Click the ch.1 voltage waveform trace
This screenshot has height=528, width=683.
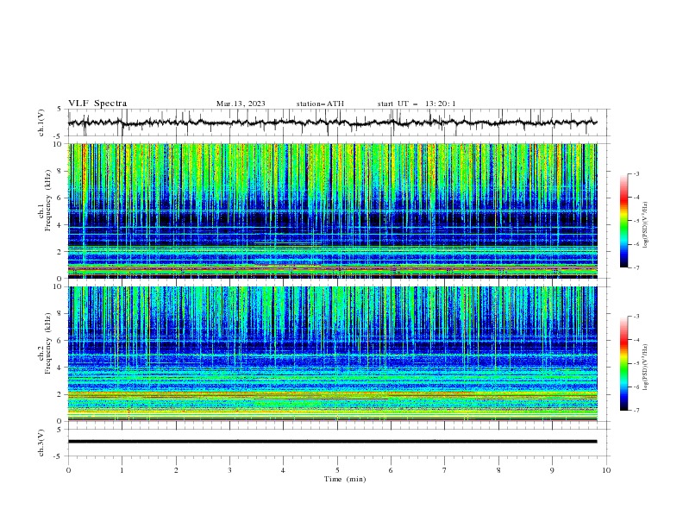[x=332, y=123]
